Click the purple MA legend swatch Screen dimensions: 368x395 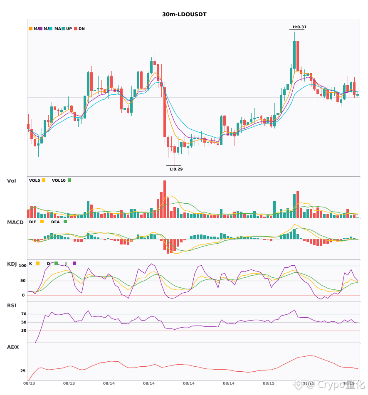click(x=41, y=29)
